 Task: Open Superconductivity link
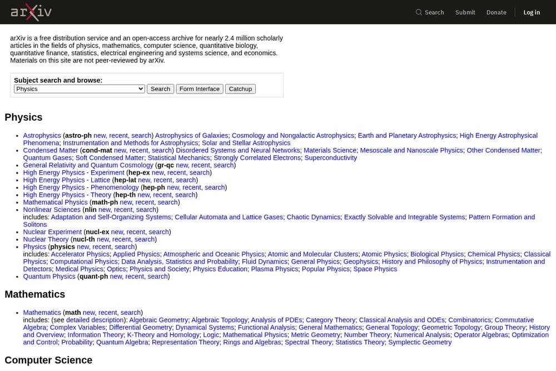pos(330,158)
